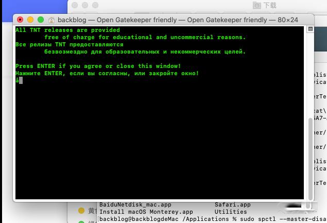Click the terminal cursor on the prompt line
Image resolution: width=327 pixels, height=223 pixels.
[x=21, y=80]
